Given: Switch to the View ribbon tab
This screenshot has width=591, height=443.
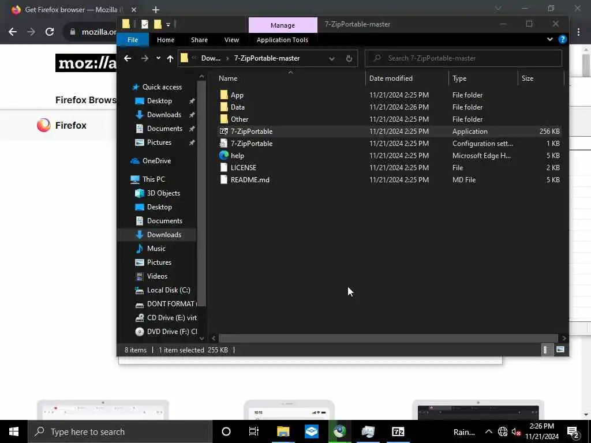Looking at the screenshot, I should [x=232, y=40].
